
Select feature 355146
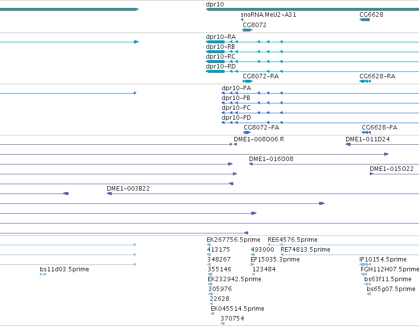(220, 270)
